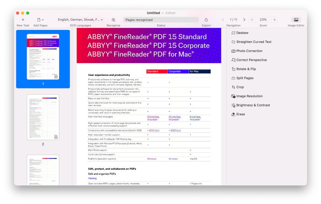Select page 2 thumbnail
This screenshot has width=321, height=204.
(43, 117)
